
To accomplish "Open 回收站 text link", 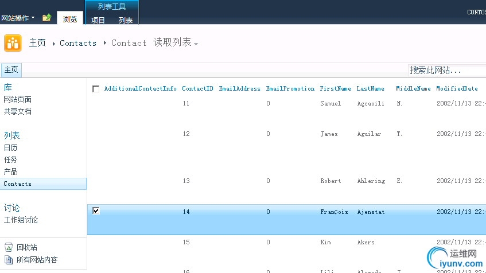I will (27, 247).
